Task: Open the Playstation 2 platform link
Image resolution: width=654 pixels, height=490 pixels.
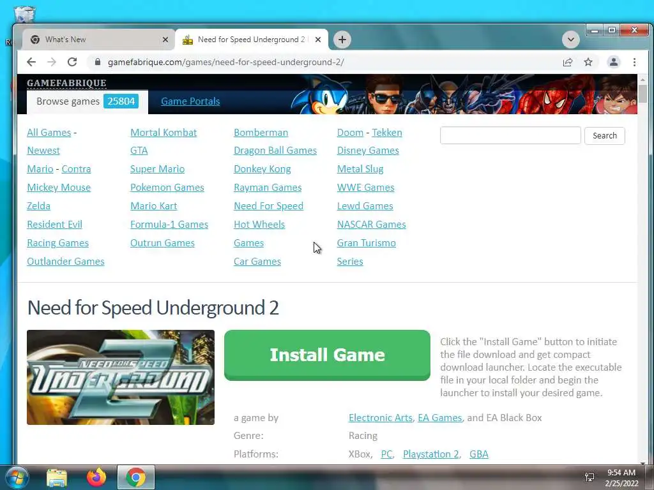Action: coord(430,454)
